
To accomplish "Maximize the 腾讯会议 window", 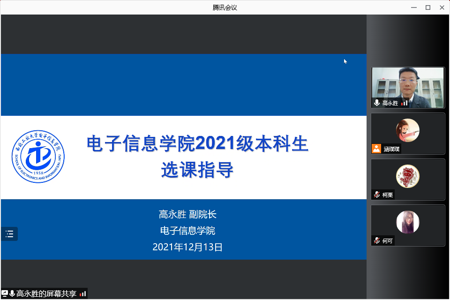I will pos(427,7).
